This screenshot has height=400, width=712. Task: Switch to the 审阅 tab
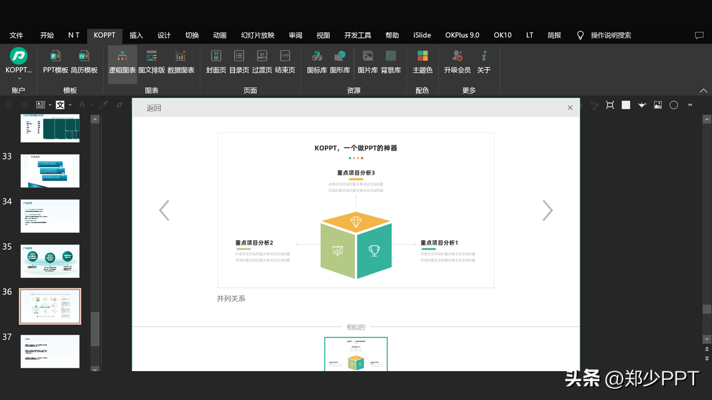(295, 35)
